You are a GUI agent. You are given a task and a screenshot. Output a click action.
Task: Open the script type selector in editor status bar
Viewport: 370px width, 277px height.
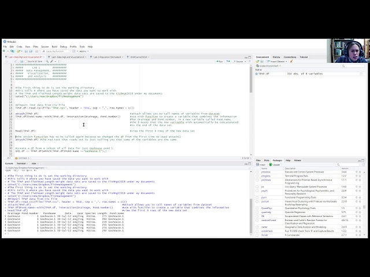coord(246,158)
